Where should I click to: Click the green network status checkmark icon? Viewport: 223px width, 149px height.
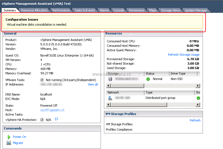click(198, 98)
